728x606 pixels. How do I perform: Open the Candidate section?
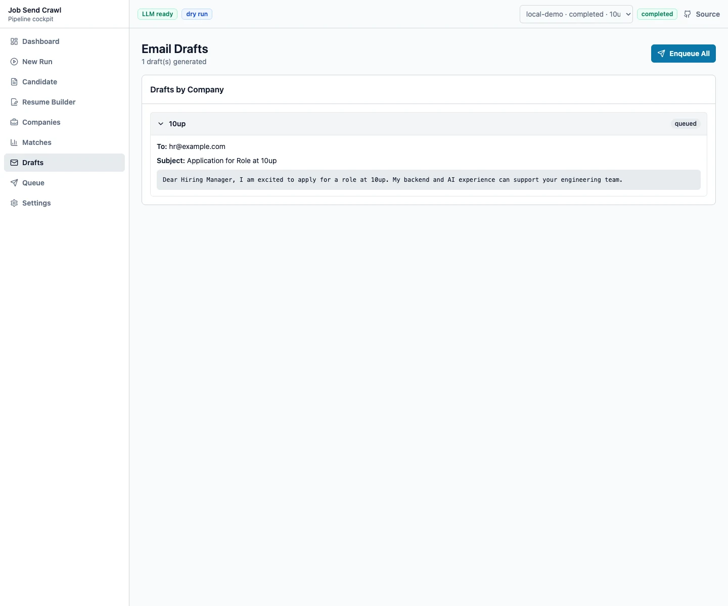tap(64, 82)
